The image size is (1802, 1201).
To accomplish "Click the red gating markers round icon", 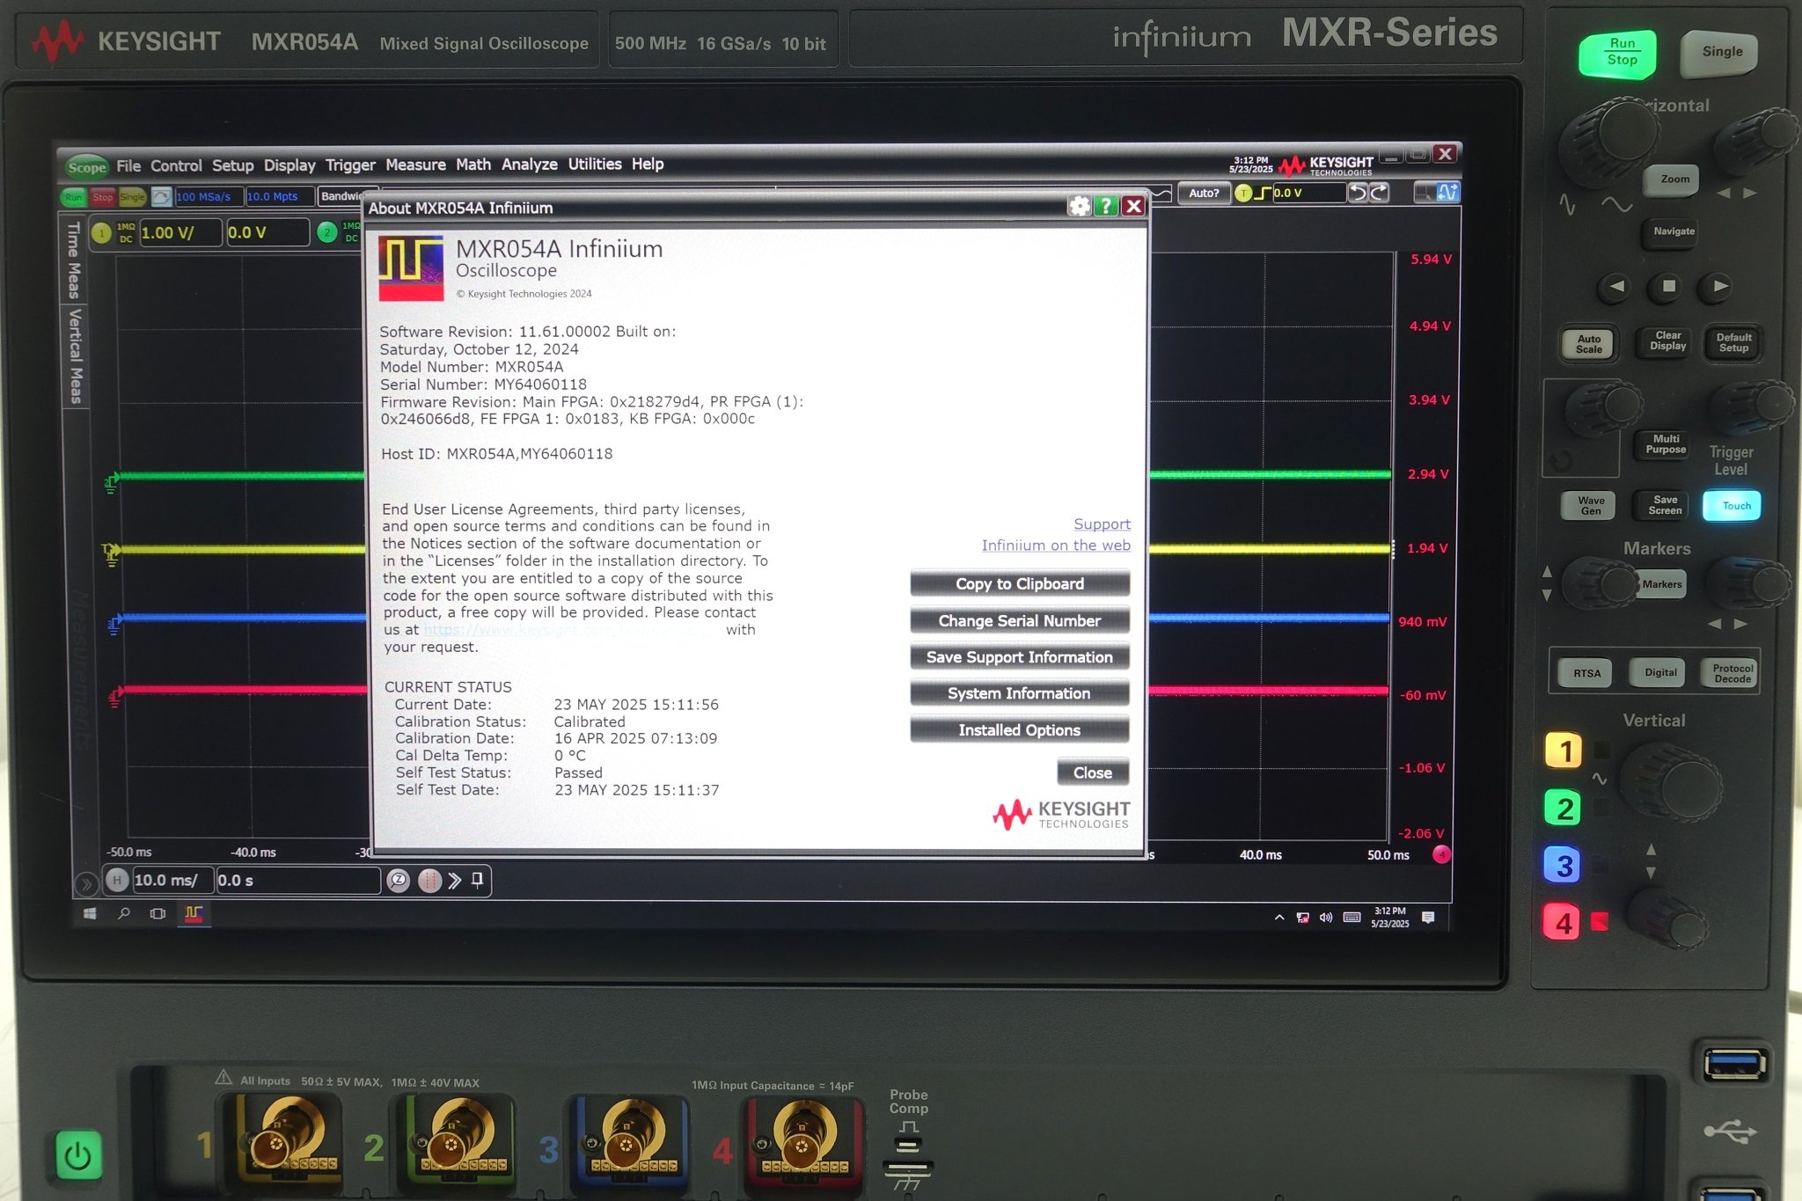I will tap(429, 880).
